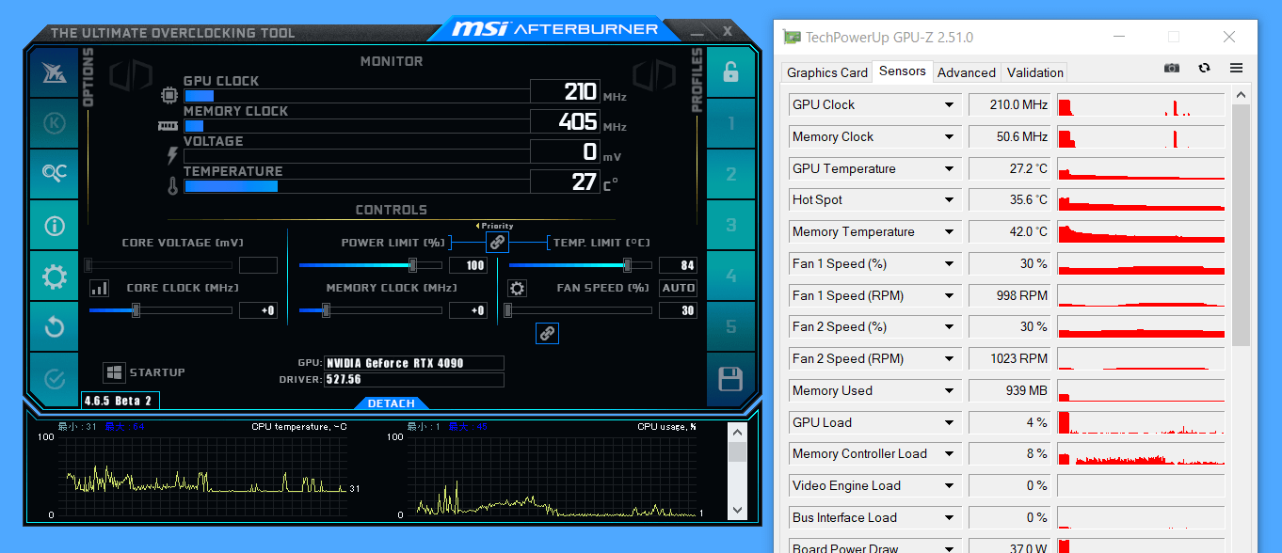The image size is (1282, 553).
Task: Go to the Validation tab
Action: (x=1035, y=72)
